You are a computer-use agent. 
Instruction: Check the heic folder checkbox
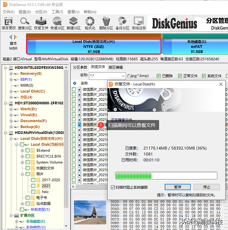(33, 192)
